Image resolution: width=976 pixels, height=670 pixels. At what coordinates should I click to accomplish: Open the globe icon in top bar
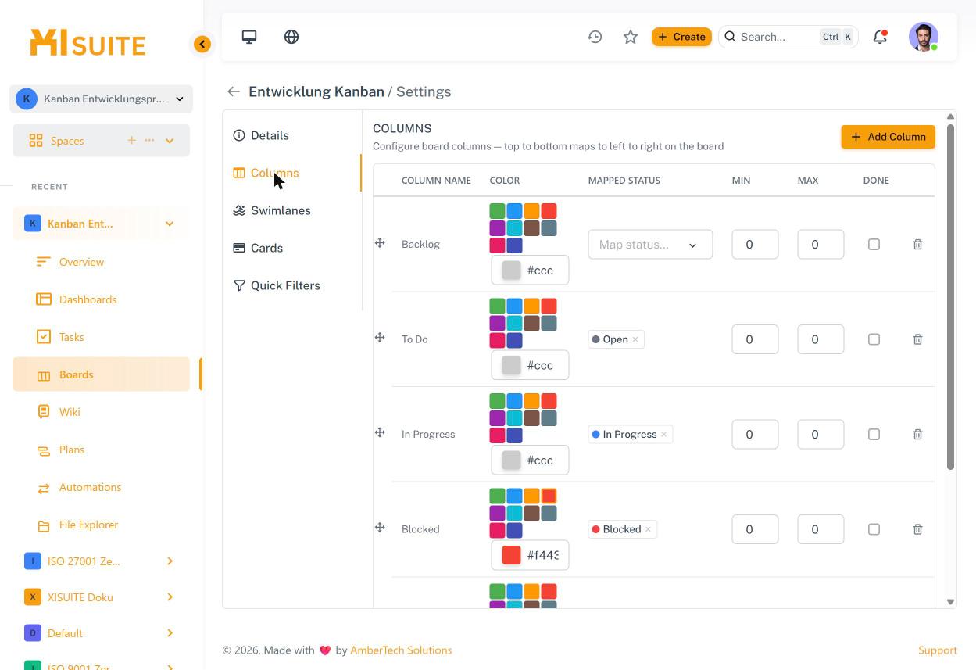(291, 37)
